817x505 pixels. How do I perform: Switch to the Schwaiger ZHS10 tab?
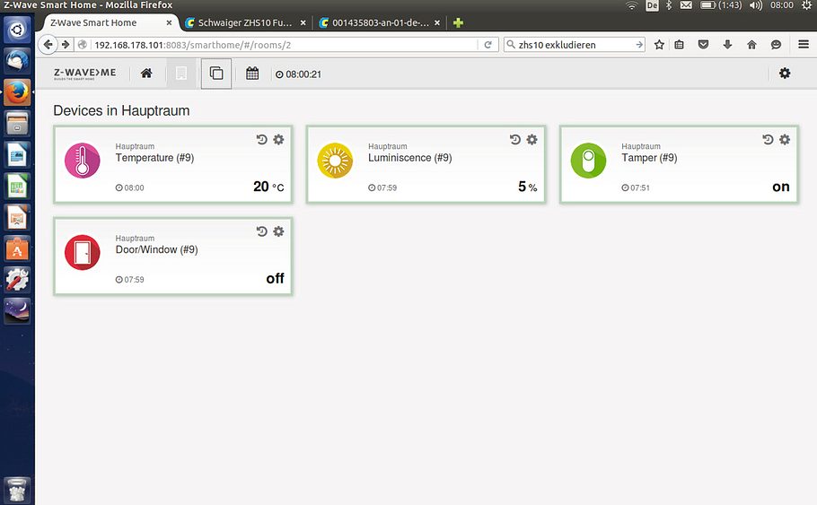click(244, 22)
